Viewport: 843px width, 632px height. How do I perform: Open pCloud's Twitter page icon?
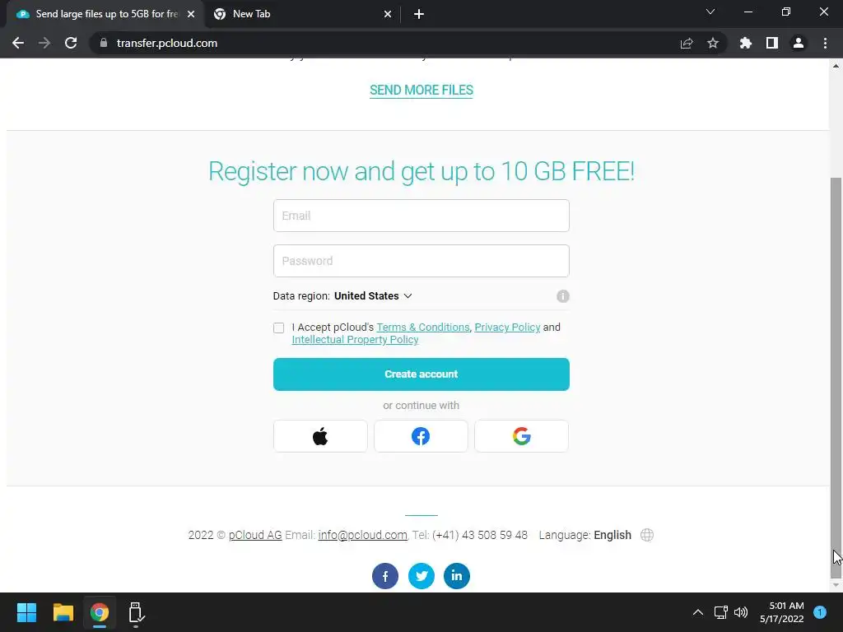click(421, 576)
